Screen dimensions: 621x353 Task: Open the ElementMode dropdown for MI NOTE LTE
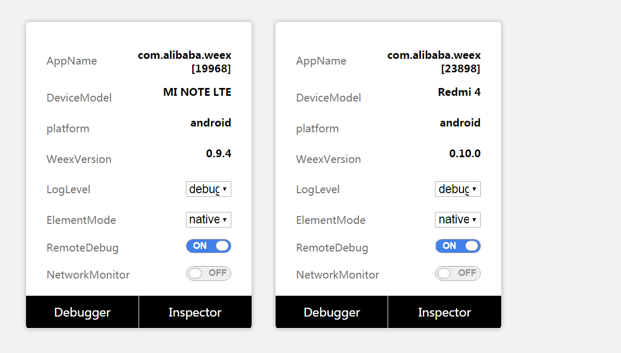208,220
